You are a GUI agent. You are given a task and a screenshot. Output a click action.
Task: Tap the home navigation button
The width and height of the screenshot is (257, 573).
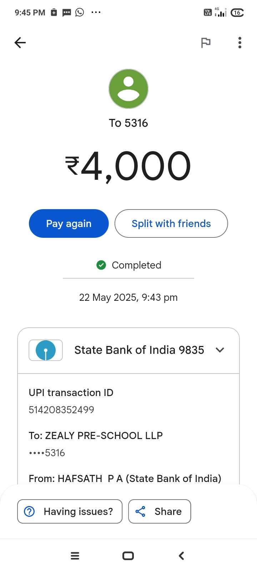coord(128,556)
